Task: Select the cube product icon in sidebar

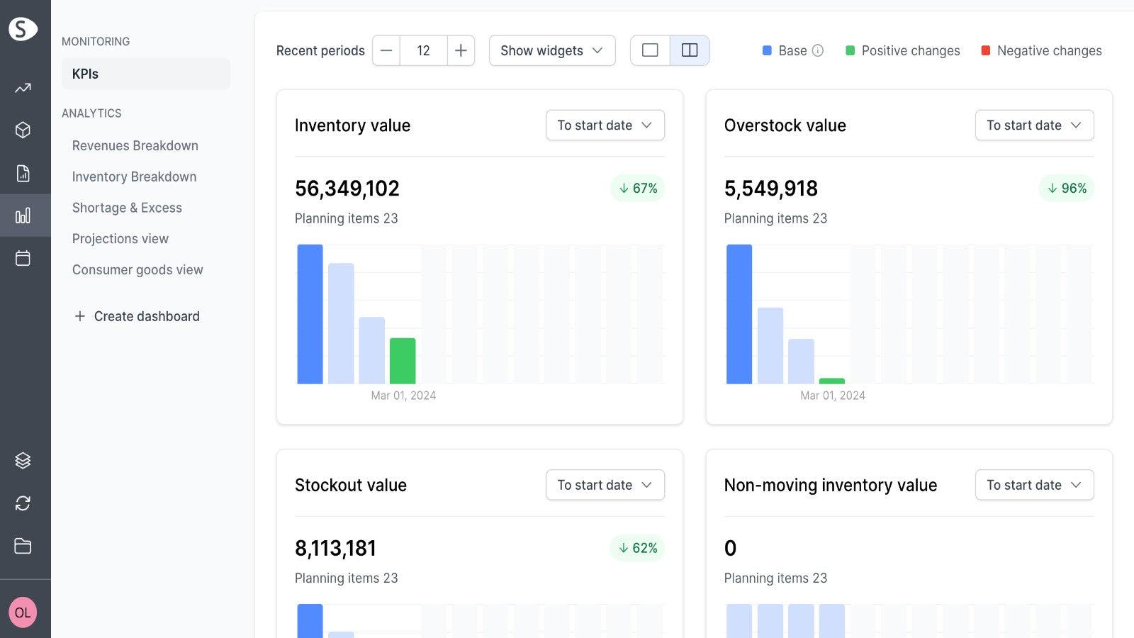Action: (23, 130)
